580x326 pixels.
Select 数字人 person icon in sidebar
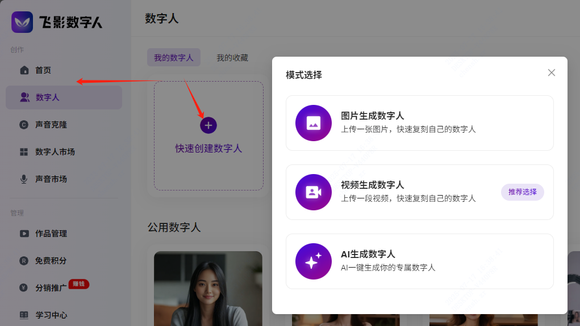tap(24, 98)
